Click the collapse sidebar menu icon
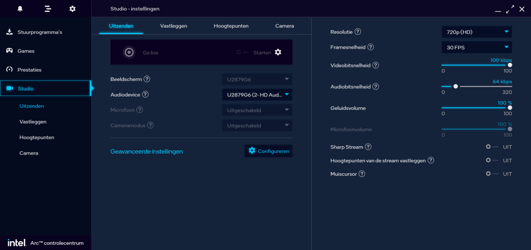 pos(48,9)
